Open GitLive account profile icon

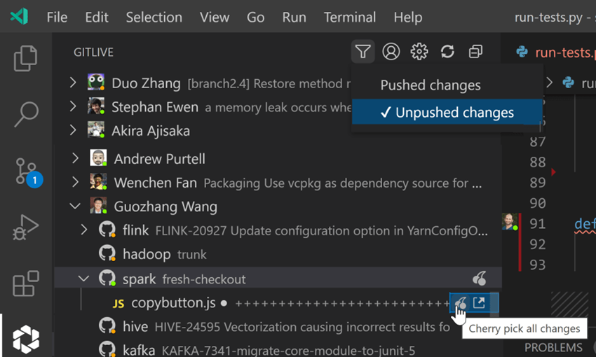pos(391,51)
